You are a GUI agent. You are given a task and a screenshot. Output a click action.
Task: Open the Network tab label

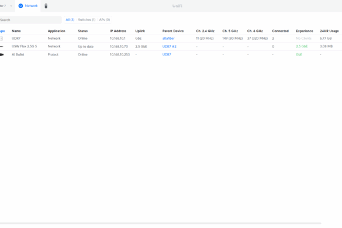pyautogui.click(x=31, y=6)
